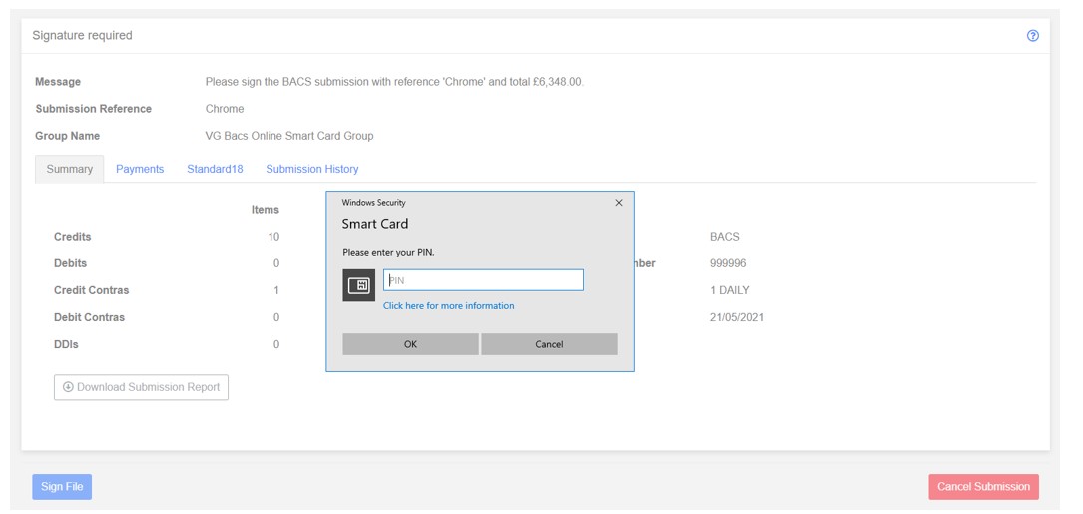Click the '1 DAILY' value

(730, 290)
